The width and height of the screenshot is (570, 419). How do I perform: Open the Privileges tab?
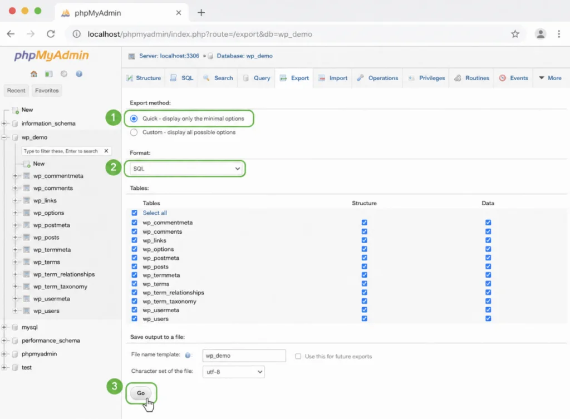pos(426,78)
